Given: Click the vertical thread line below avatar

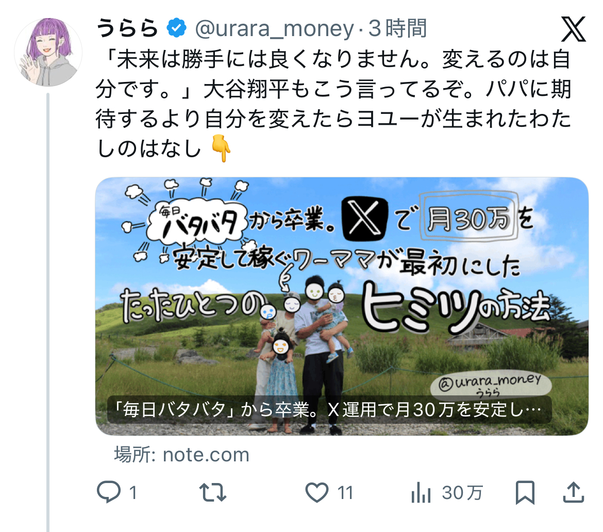Looking at the screenshot, I should click(48, 312).
